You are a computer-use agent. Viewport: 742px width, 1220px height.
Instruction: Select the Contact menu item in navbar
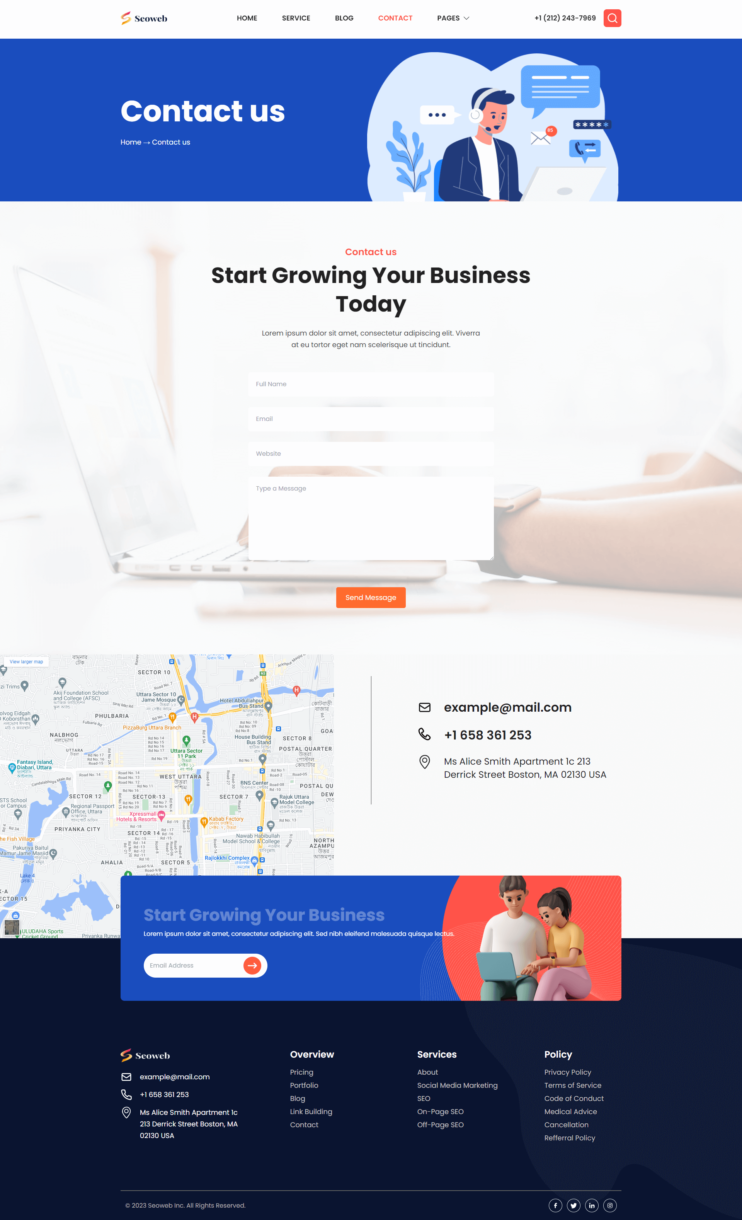[395, 18]
